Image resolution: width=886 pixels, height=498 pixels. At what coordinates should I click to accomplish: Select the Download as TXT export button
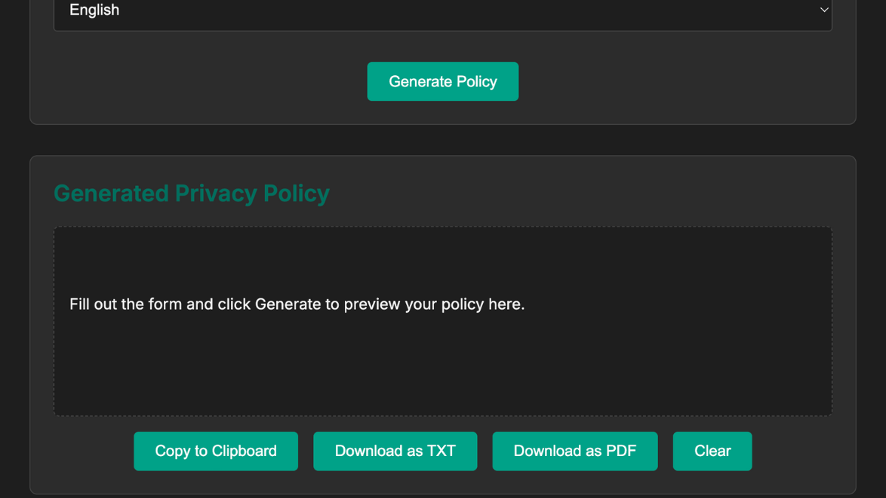pos(395,451)
